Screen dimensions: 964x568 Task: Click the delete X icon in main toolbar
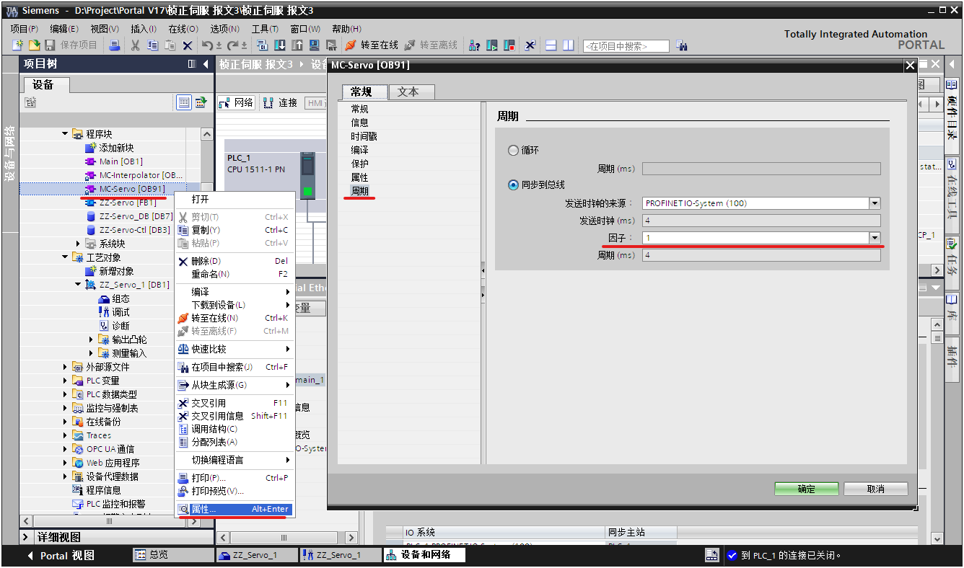[188, 45]
